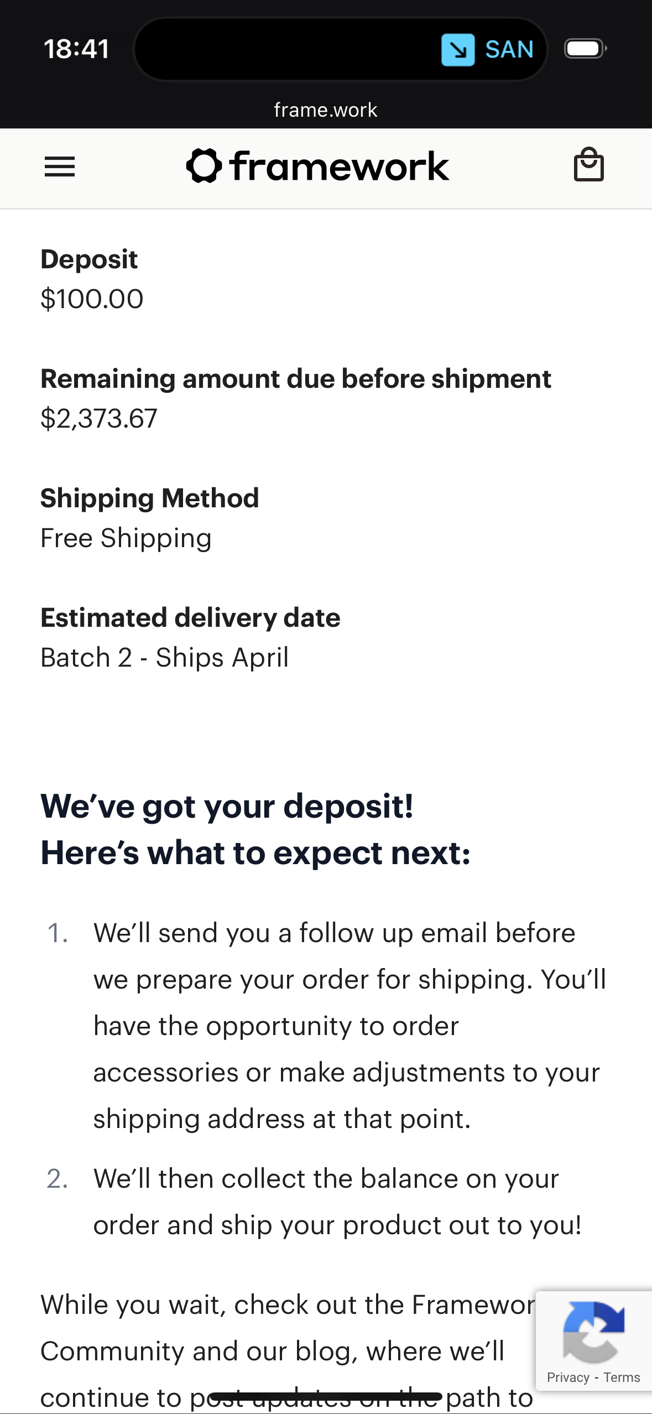Open the reCAPTCHA Terms link

tap(622, 1377)
